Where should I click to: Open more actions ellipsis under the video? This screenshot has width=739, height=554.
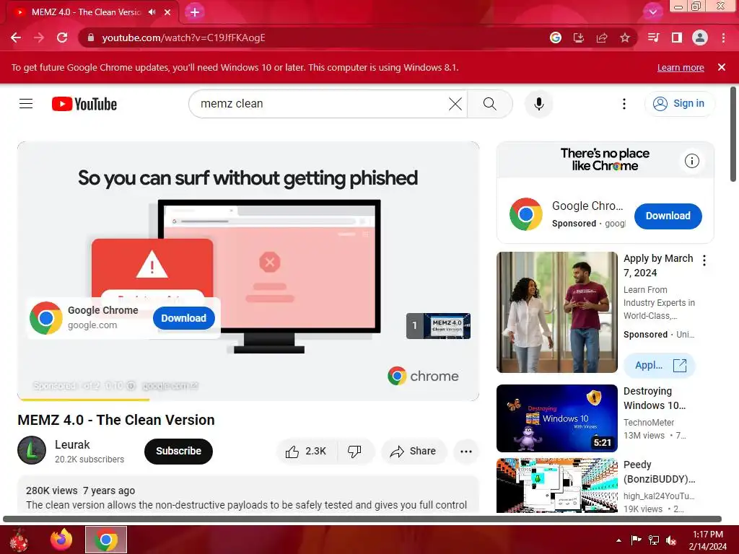(466, 452)
